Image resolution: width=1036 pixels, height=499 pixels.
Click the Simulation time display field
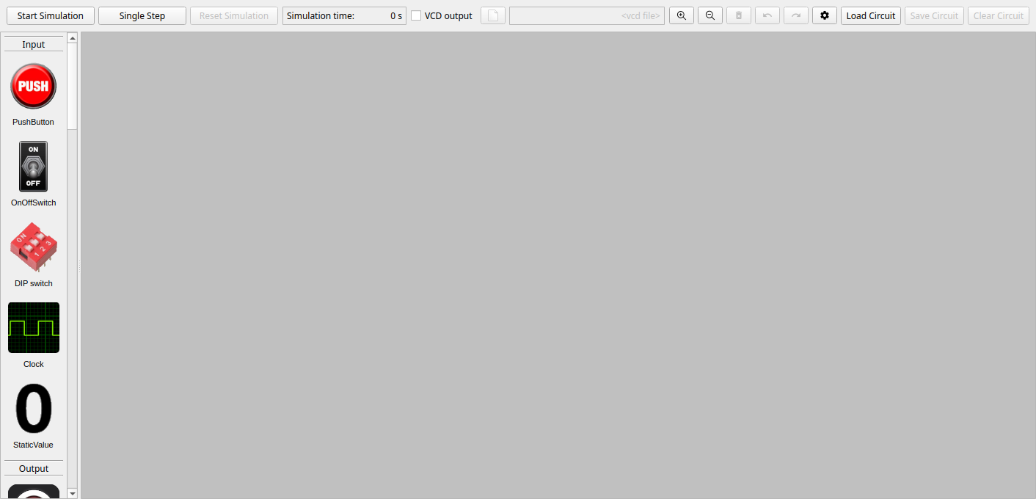(x=344, y=15)
